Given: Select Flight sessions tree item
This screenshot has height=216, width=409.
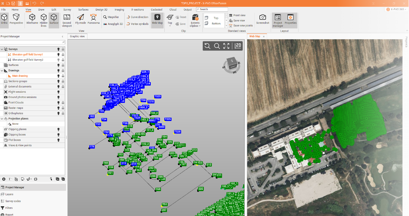Looking at the screenshot, I should pyautogui.click(x=17, y=92).
